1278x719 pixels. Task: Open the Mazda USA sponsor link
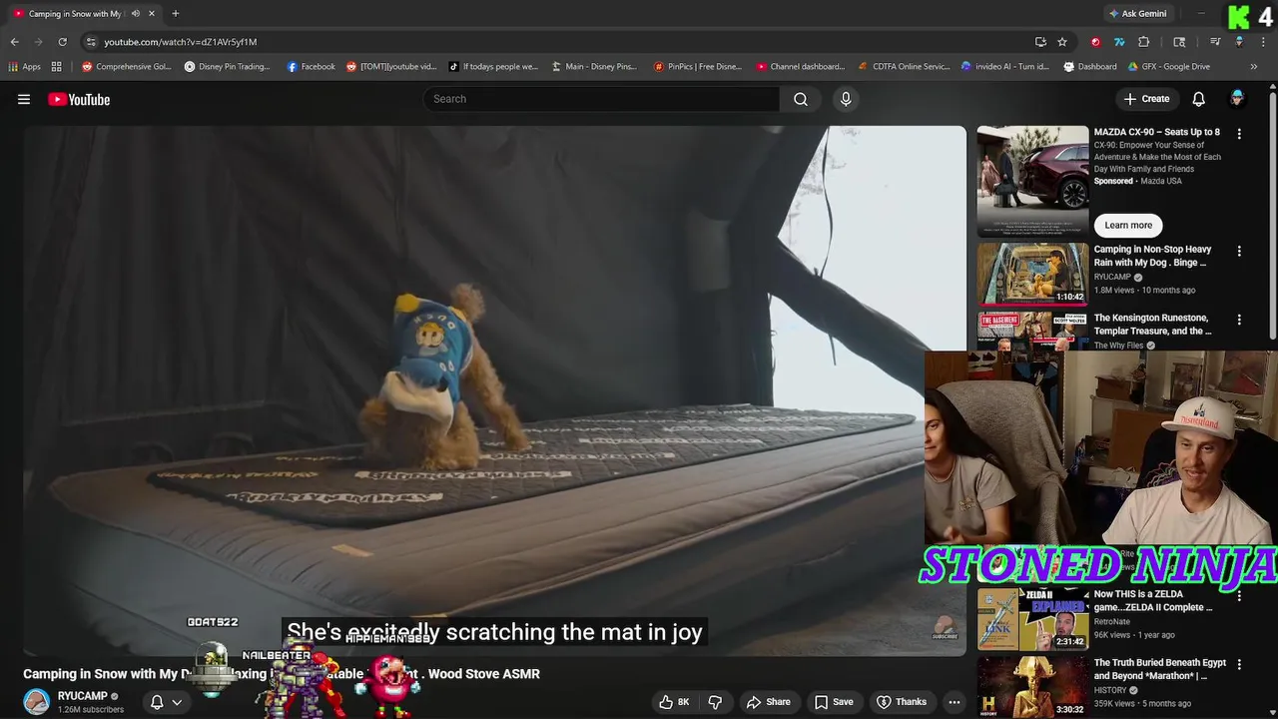coord(1160,182)
